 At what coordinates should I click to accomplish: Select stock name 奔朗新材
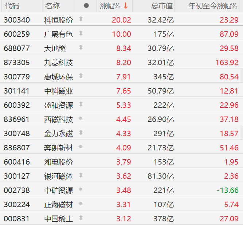tap(58, 148)
